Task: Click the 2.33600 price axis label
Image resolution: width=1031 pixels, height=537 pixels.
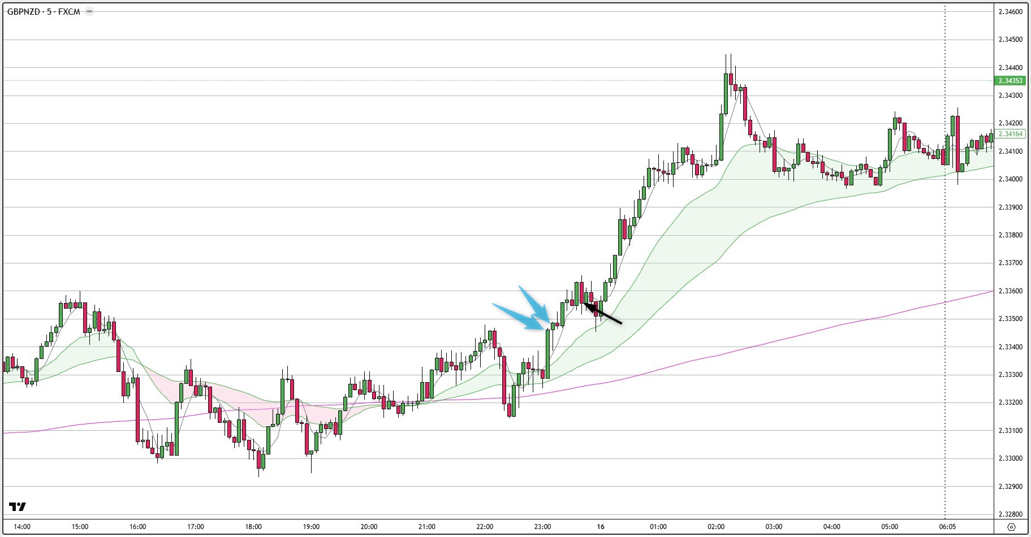Action: pyautogui.click(x=1010, y=291)
